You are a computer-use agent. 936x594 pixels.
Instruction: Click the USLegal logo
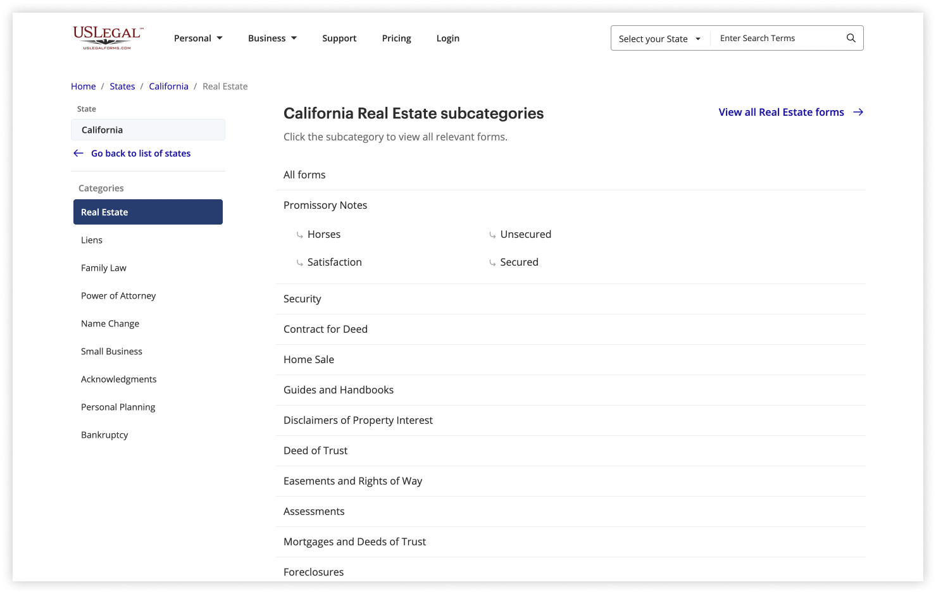(106, 37)
